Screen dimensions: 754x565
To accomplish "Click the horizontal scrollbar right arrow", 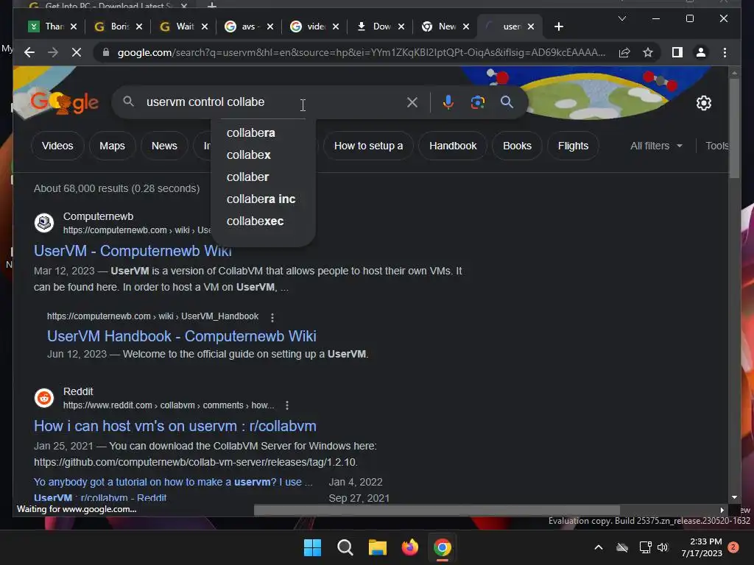I will click(722, 510).
